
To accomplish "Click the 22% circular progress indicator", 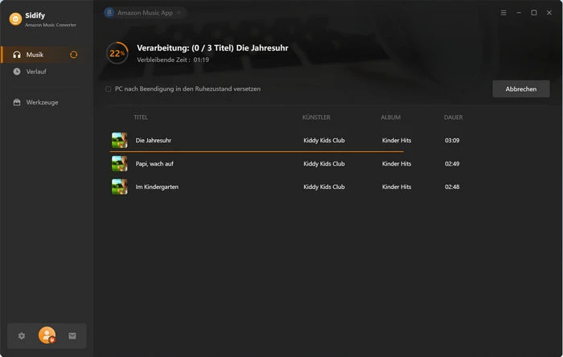I will pos(117,53).
